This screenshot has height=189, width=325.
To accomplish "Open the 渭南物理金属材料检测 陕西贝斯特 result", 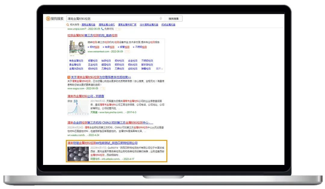I will coord(102,143).
